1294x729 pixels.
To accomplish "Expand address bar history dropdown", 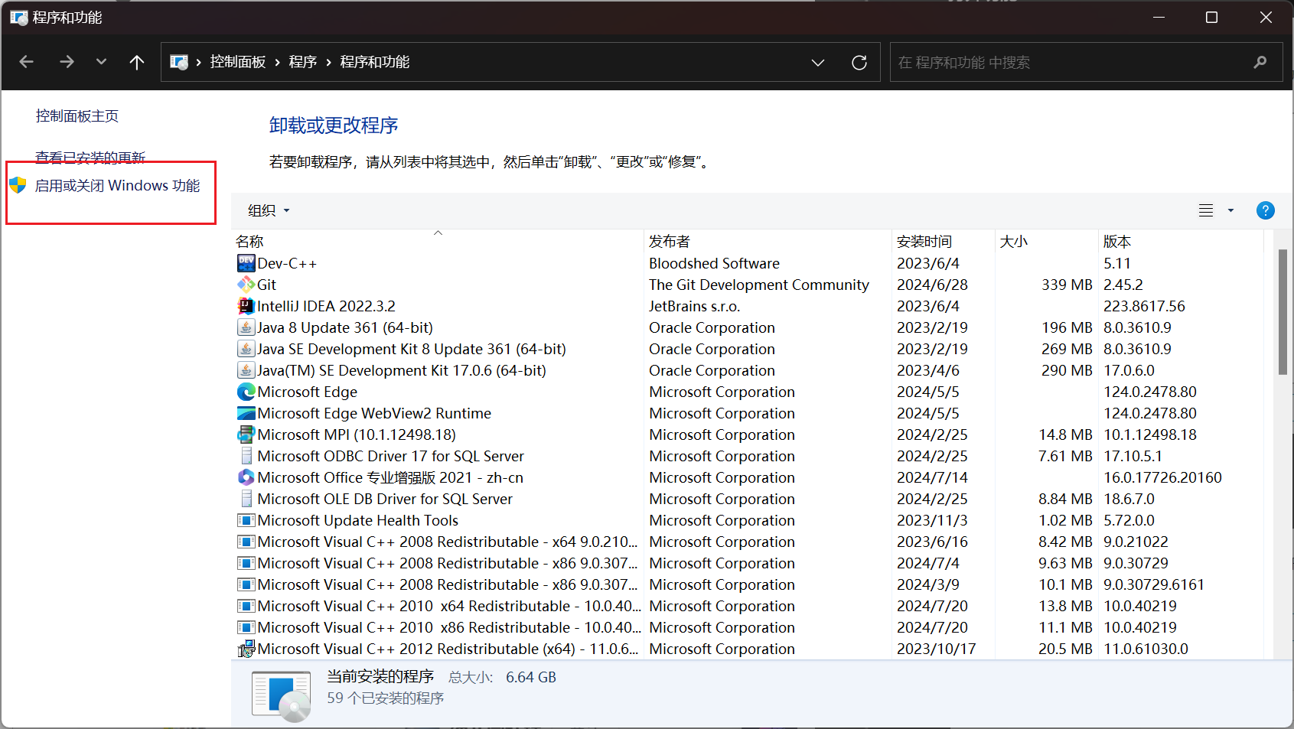I will [818, 62].
